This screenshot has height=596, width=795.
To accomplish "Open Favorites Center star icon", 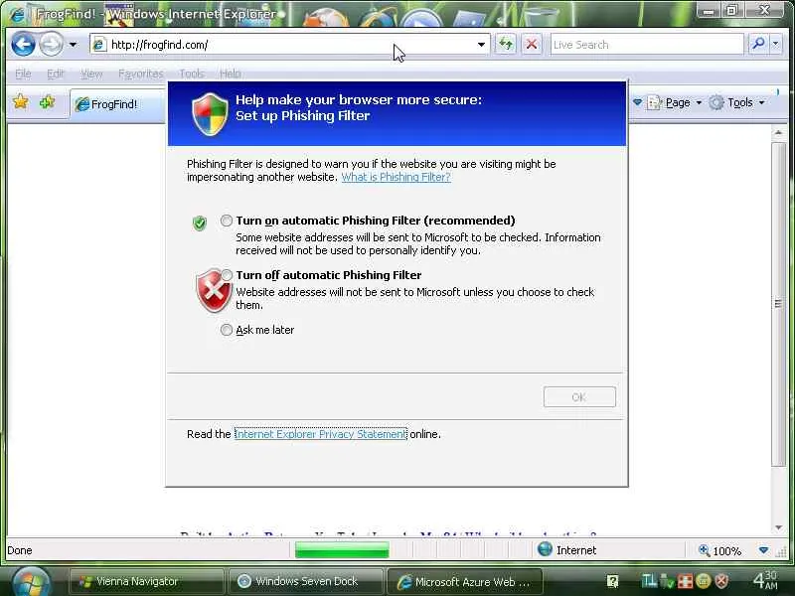I will [21, 102].
